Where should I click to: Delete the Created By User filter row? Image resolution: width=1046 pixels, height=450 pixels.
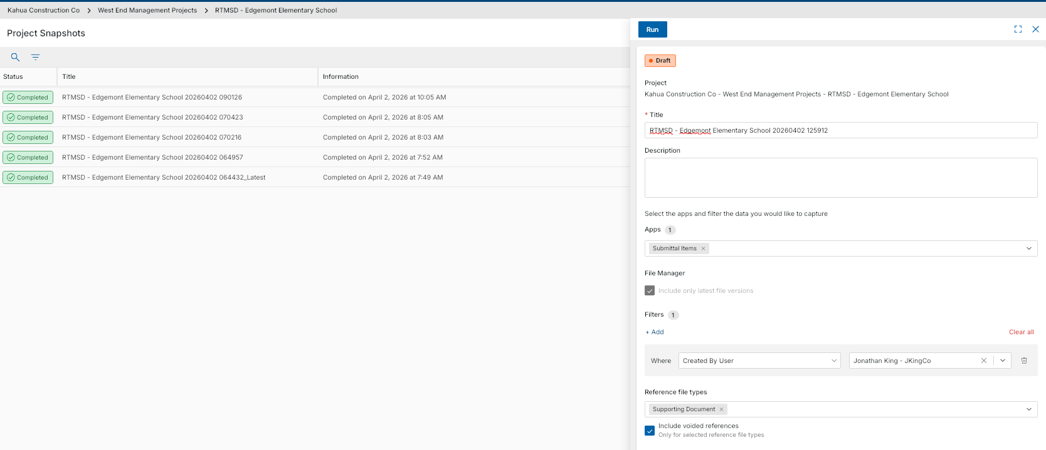(1024, 361)
